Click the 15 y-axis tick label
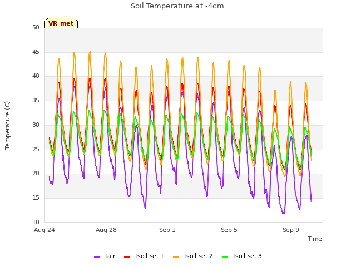Screen dimensions: 356x267 pos(36,198)
